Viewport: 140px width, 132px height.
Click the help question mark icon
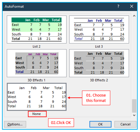coord(118,6)
